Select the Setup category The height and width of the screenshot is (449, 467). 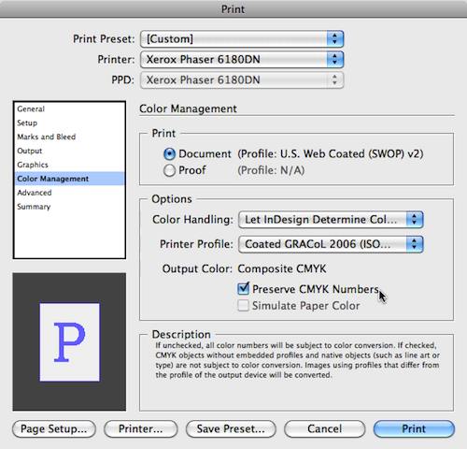point(69,123)
